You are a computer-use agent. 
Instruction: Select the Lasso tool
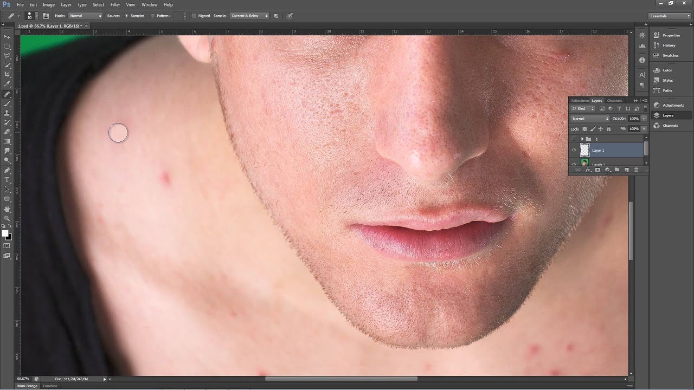(7, 56)
